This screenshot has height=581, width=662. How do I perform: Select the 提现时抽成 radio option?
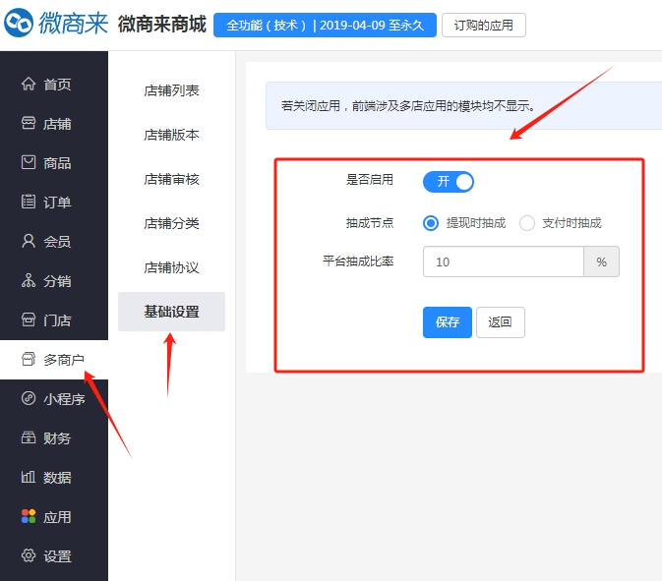click(431, 223)
